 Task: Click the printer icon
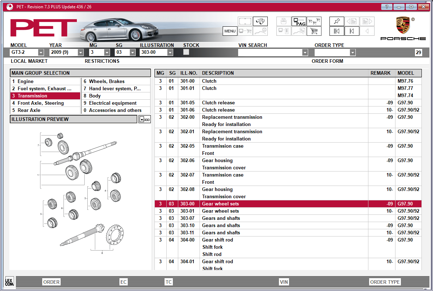284,21
